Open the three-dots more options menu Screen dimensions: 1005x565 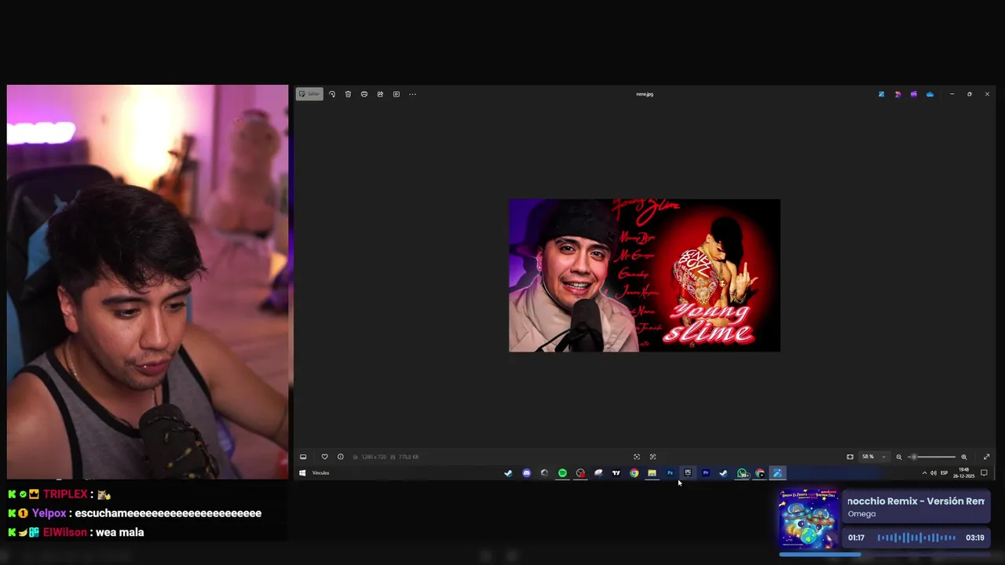413,94
